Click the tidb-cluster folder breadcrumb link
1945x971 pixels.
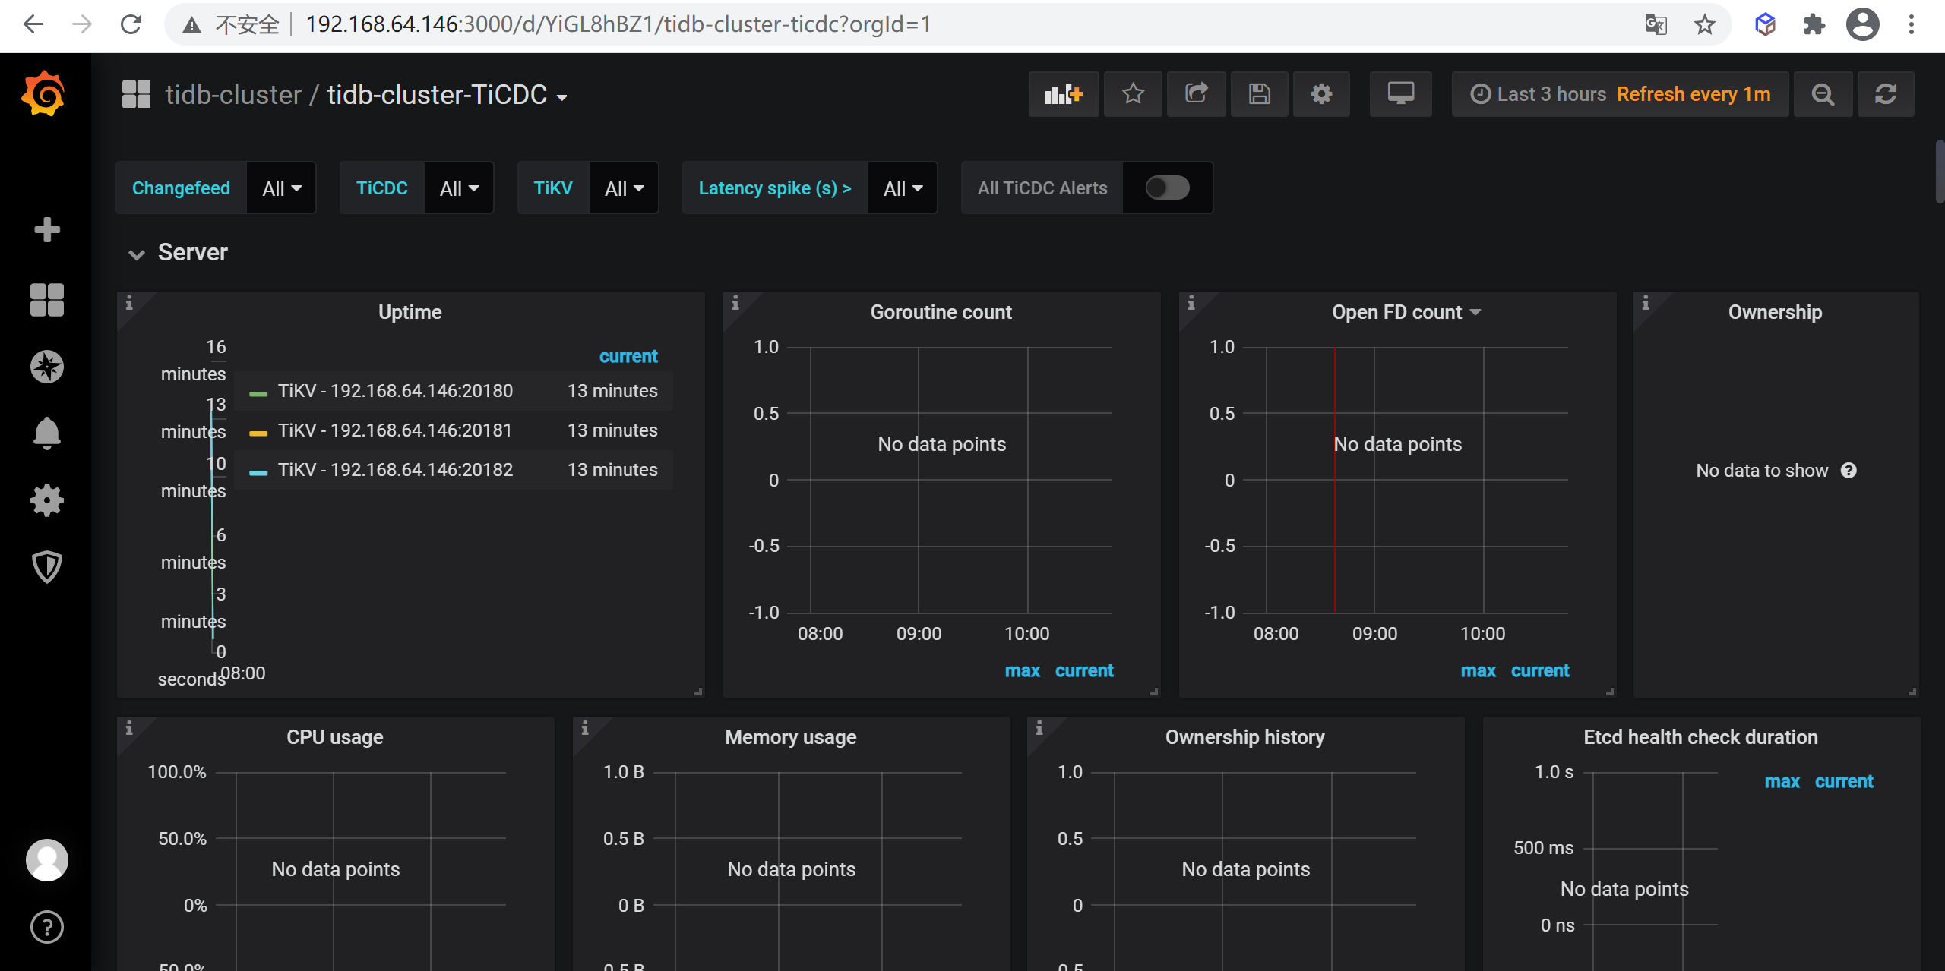click(x=233, y=95)
